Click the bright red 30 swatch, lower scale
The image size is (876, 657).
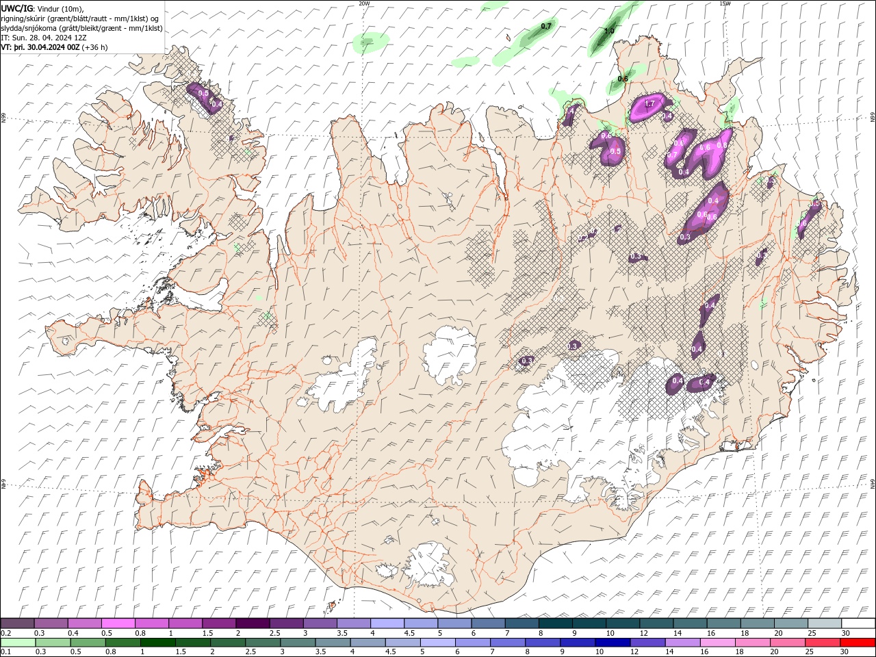(x=857, y=643)
